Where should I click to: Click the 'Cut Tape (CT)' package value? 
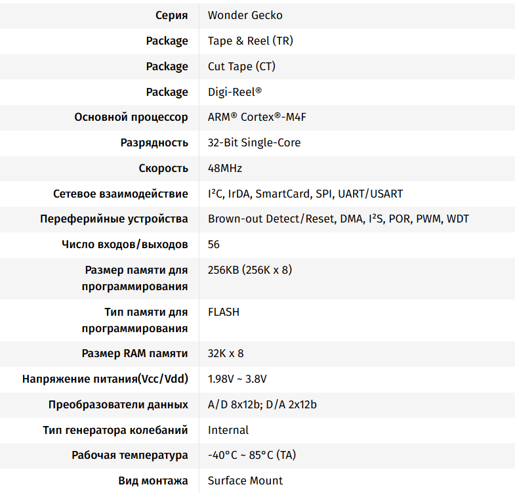point(241,66)
